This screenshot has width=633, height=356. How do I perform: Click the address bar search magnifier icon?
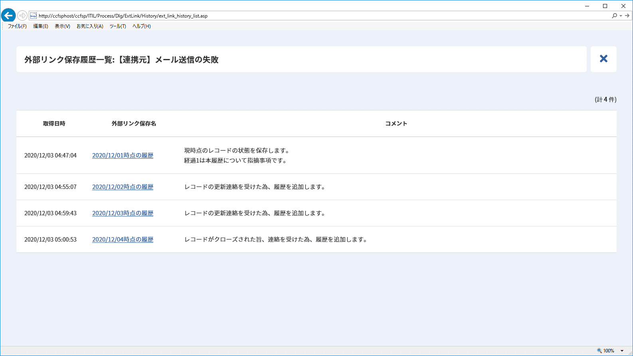pyautogui.click(x=614, y=16)
